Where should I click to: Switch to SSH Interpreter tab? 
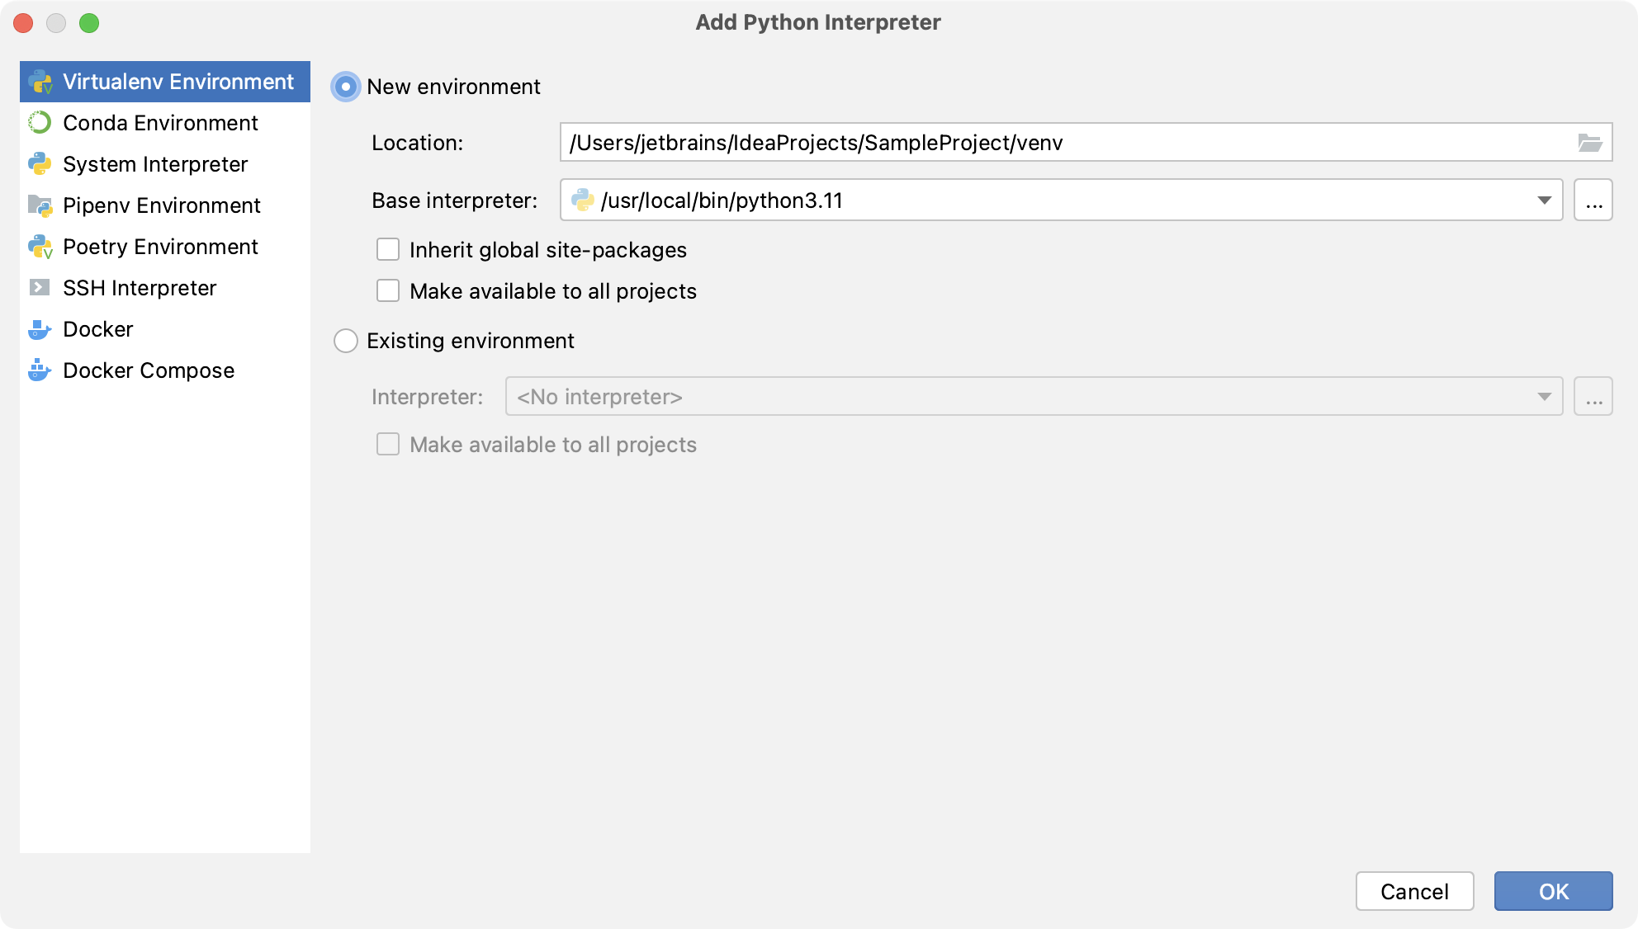pos(140,288)
